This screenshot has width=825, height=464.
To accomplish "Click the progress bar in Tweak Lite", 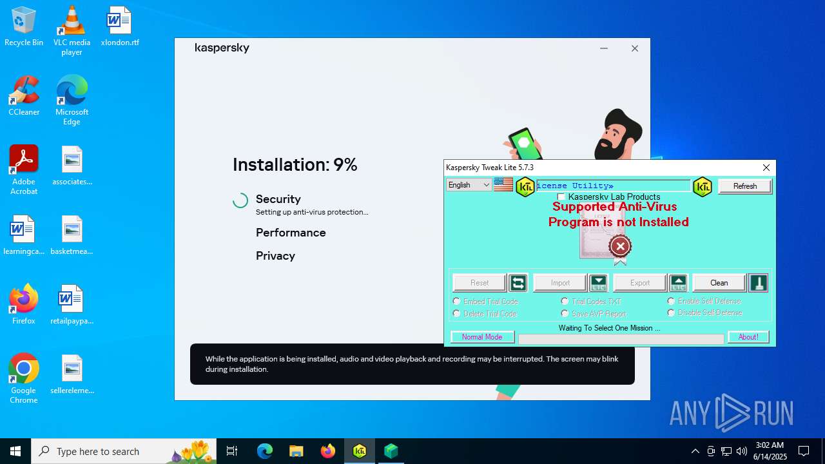I will point(621,339).
